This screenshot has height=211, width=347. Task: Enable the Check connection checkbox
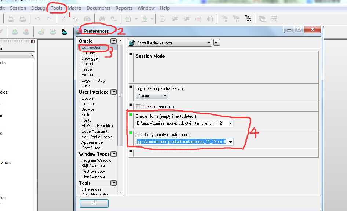pyautogui.click(x=138, y=107)
